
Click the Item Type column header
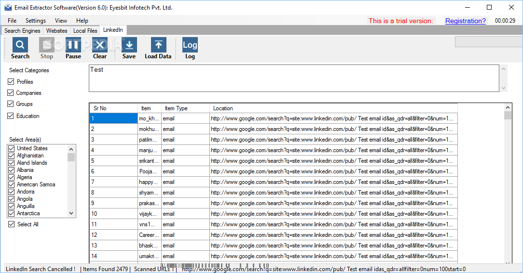(x=185, y=108)
